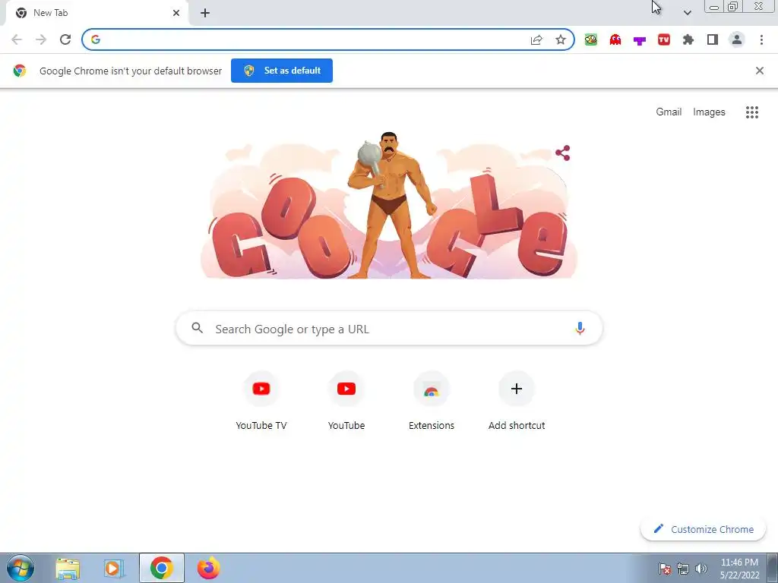Open the purple T-block extension icon

pyautogui.click(x=640, y=40)
